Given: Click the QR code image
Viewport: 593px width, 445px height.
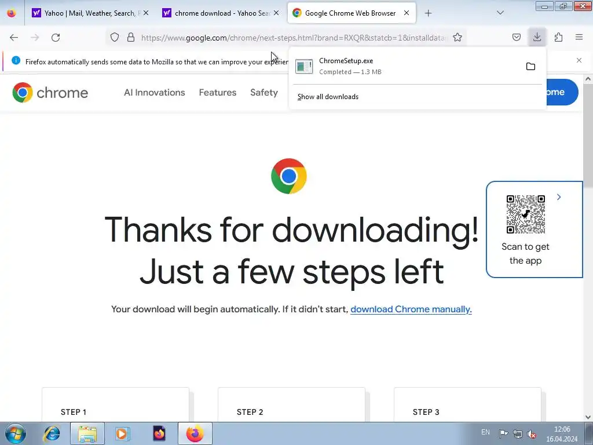Looking at the screenshot, I should click(x=526, y=214).
